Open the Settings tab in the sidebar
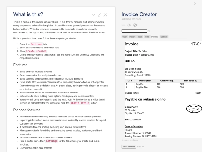Viewport: 202px width, 152px height. coord(164,37)
